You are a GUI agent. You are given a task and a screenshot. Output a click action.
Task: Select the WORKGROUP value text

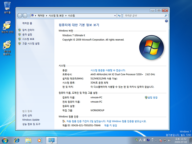coord(97,110)
